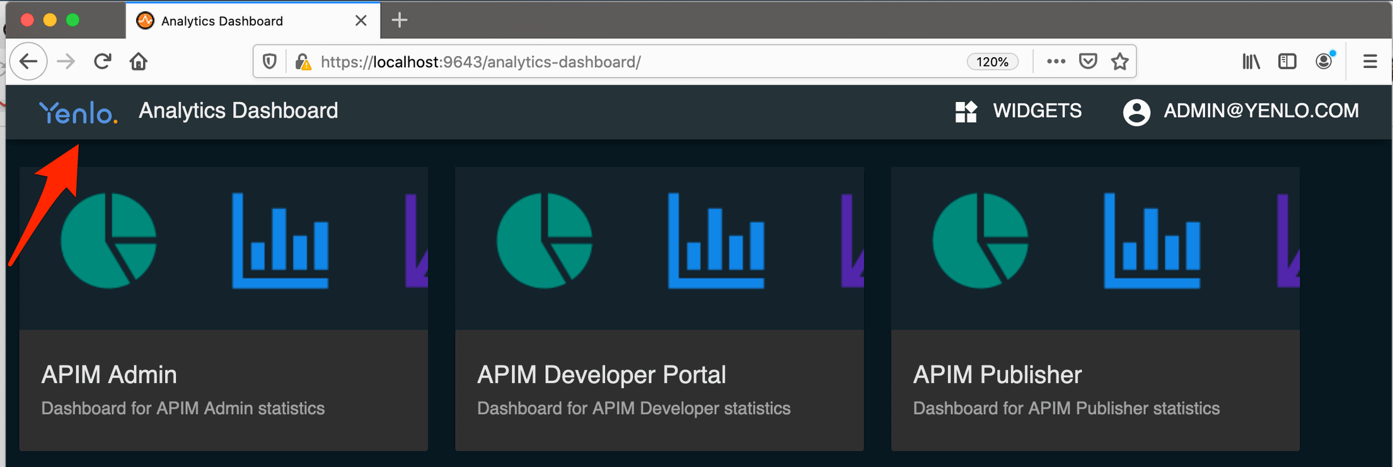This screenshot has height=467, width=1393.
Task: Click the green fullscreen window button
Action: point(72,20)
